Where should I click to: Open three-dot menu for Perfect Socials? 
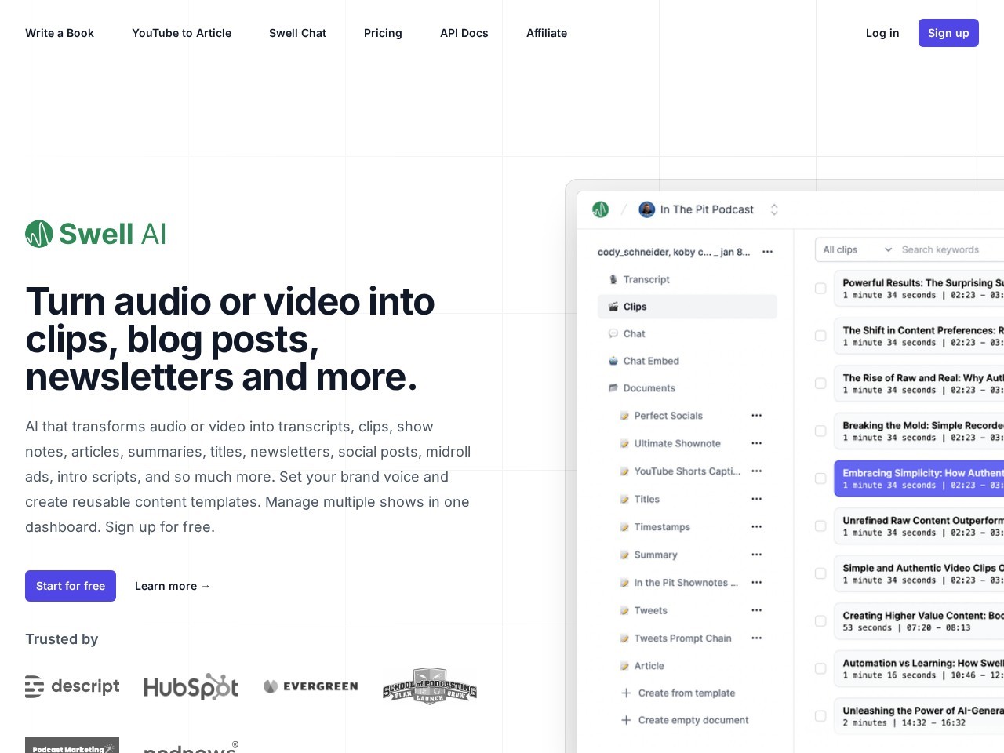coord(756,416)
